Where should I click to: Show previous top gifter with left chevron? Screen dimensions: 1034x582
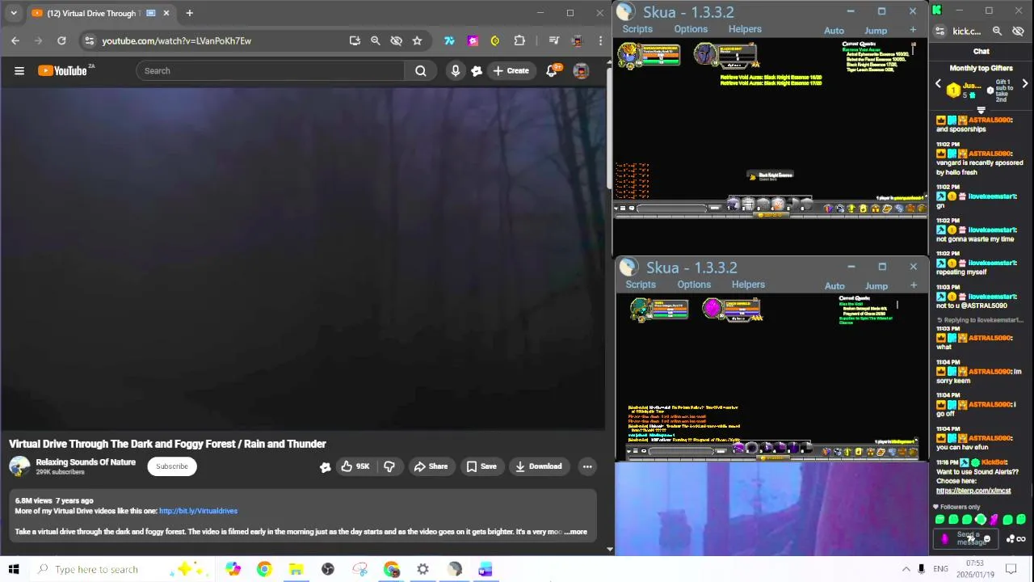coord(938,84)
